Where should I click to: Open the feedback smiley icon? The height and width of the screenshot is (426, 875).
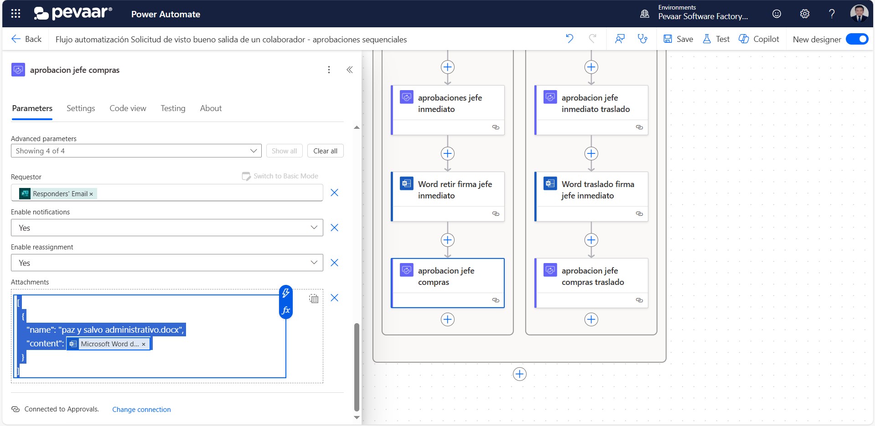click(x=777, y=14)
